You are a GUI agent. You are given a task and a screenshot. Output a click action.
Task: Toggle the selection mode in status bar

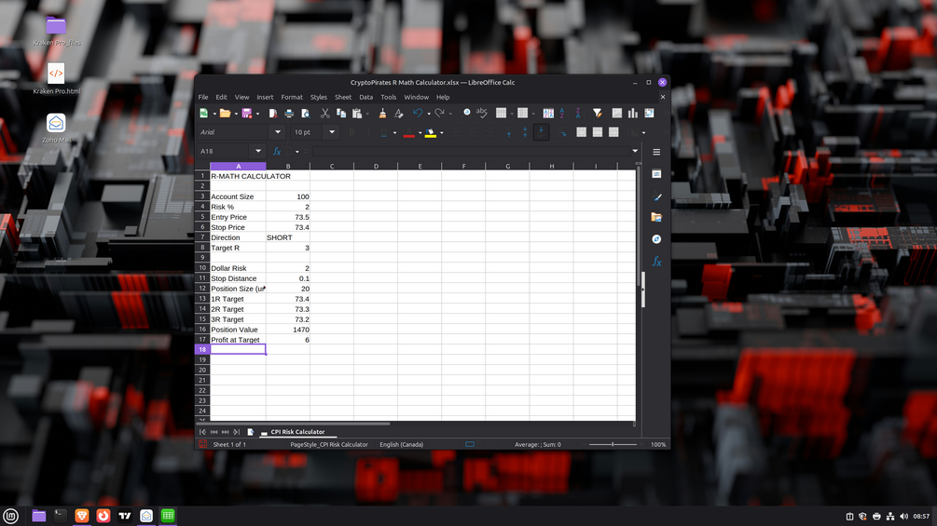tap(470, 444)
